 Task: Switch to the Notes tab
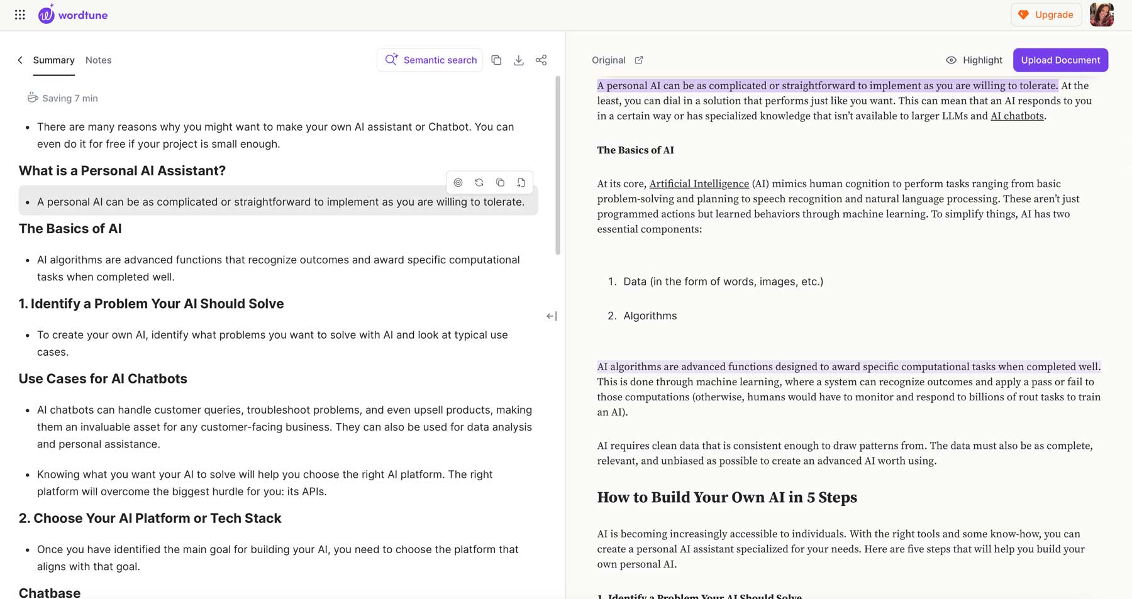click(x=98, y=60)
